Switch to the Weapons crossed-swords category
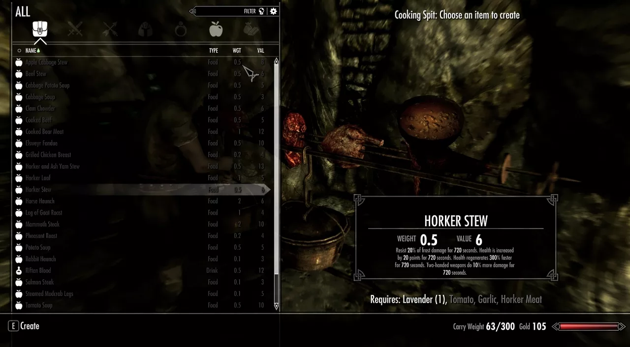The height and width of the screenshot is (347, 630). click(75, 29)
